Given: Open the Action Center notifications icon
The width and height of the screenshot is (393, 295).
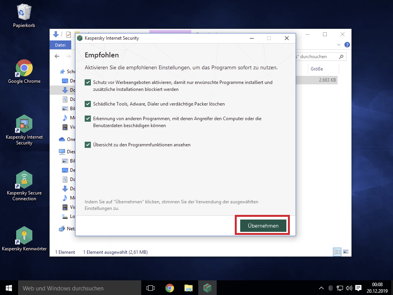Looking at the screenshot, I should coord(358,288).
